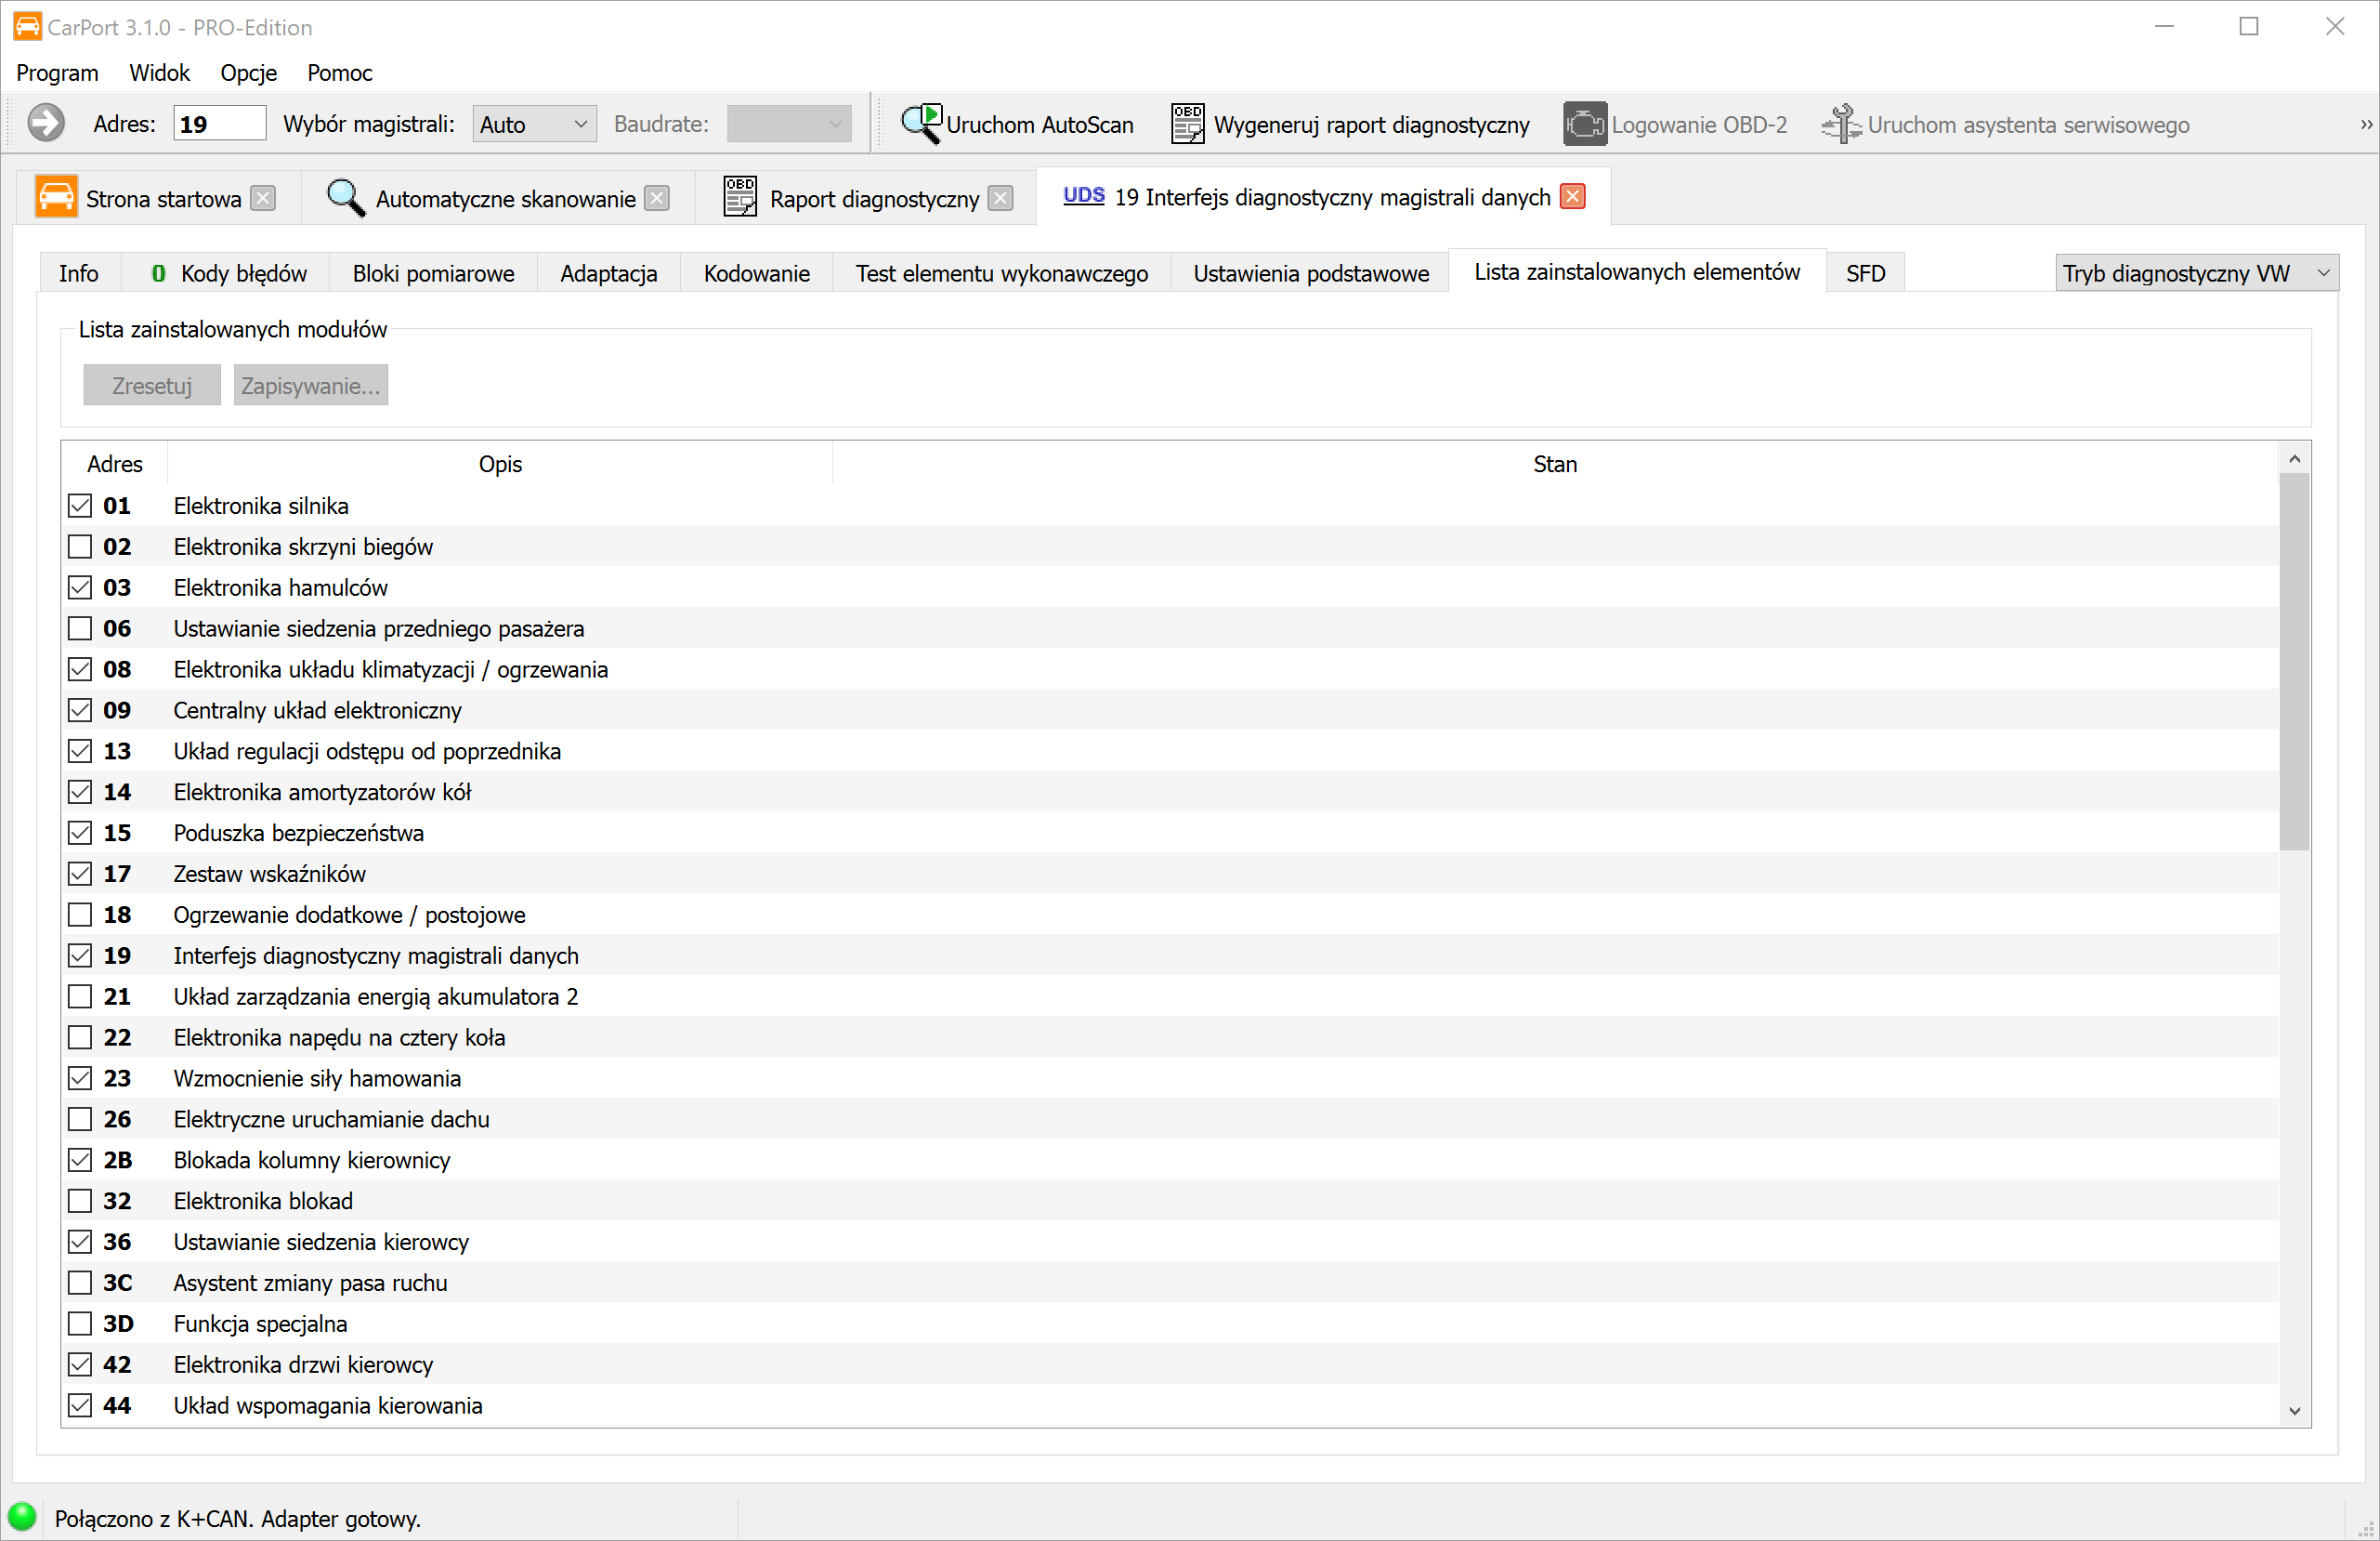The width and height of the screenshot is (2380, 1541).
Task: Enable module 02 Elektronika skrzyni biegów
Action: [80, 547]
